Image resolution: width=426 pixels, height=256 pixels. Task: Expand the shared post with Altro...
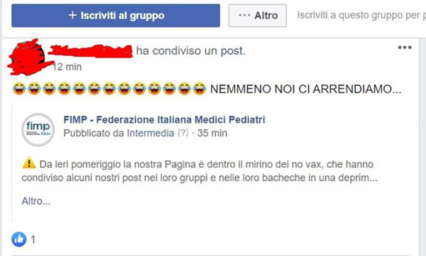(36, 201)
